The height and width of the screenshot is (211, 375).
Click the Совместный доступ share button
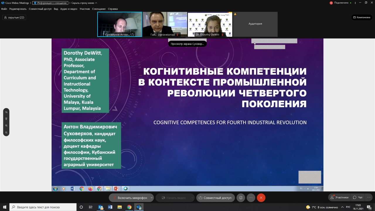click(215, 198)
